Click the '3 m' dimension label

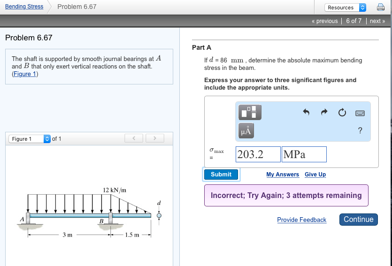pyautogui.click(x=67, y=235)
